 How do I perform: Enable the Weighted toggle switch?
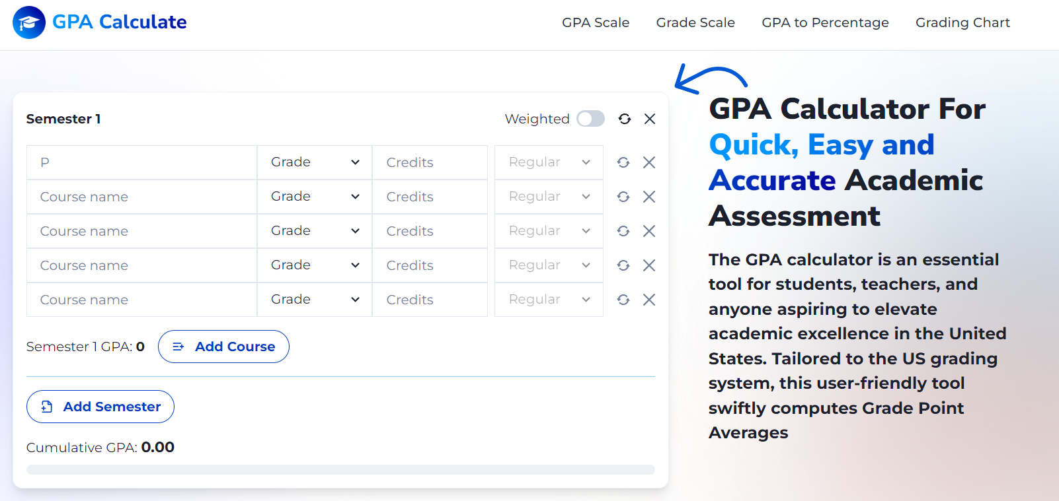coord(590,118)
